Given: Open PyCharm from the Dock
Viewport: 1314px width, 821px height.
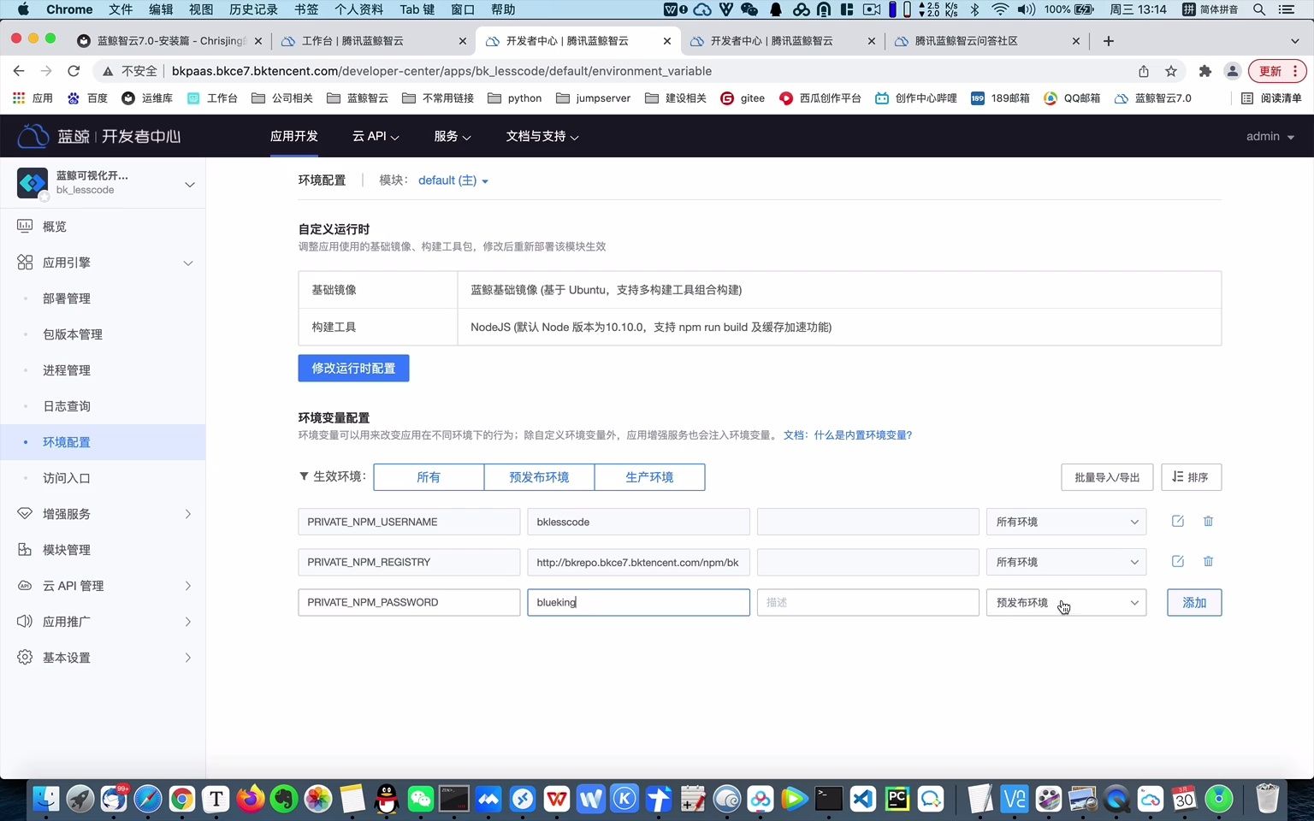Looking at the screenshot, I should pos(897,799).
